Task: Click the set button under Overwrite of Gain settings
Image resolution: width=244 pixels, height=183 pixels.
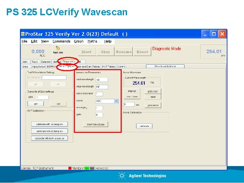Action: coord(58,104)
